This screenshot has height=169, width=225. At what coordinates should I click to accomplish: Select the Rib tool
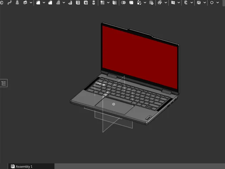pos(70,2)
